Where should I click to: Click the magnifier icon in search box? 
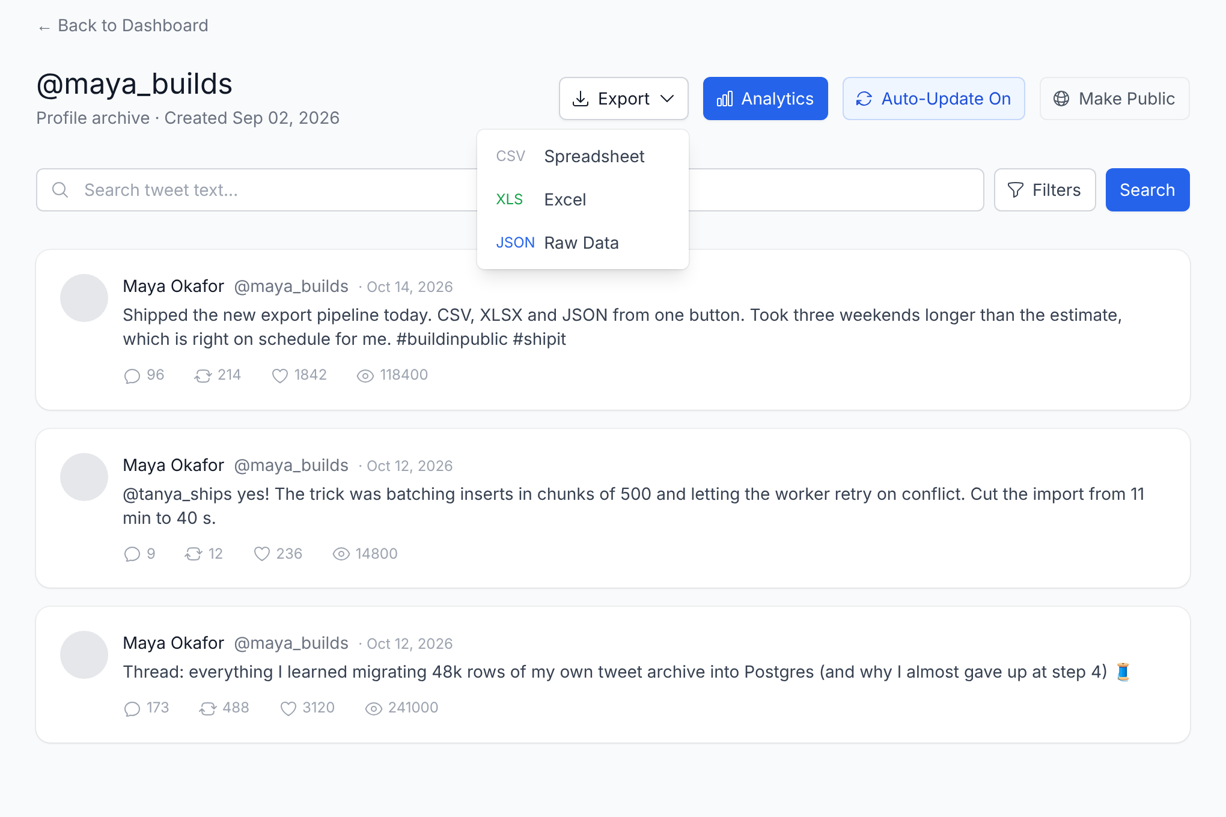[x=60, y=190]
